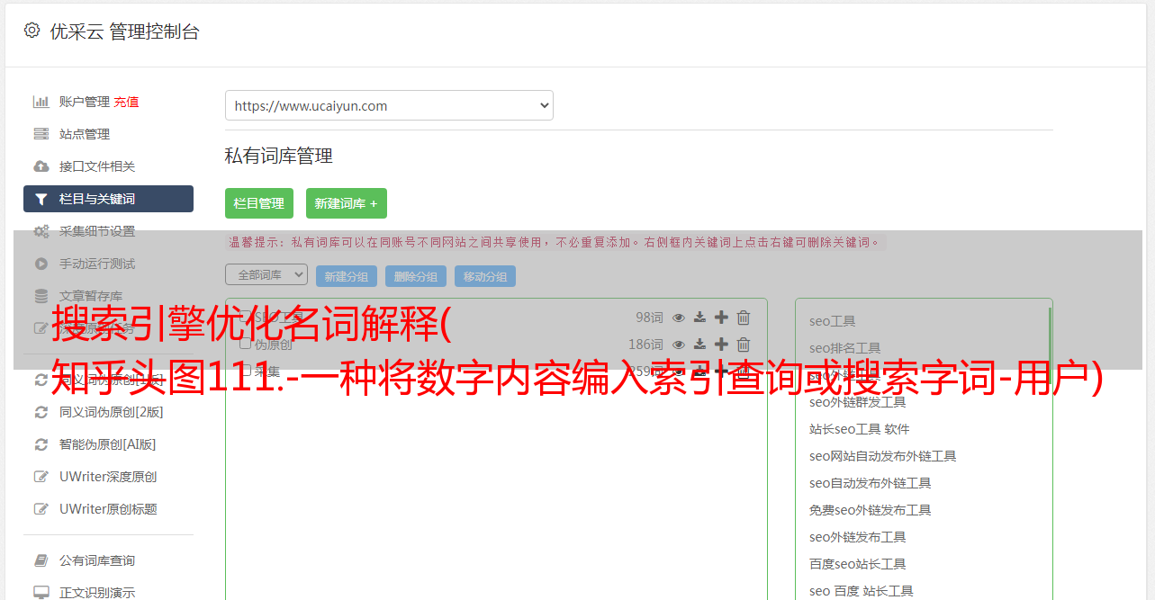Open the https://www.ucaiyun.com site dropdown

click(389, 105)
